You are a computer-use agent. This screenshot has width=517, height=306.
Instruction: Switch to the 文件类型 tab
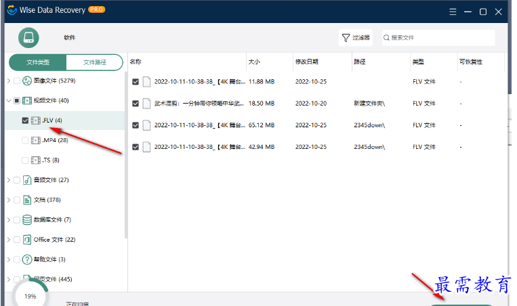click(x=38, y=62)
